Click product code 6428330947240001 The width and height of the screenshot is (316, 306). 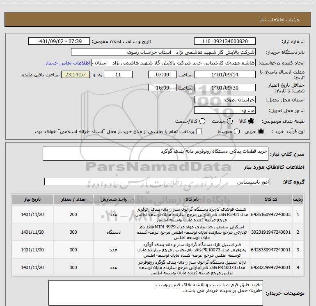(271, 250)
